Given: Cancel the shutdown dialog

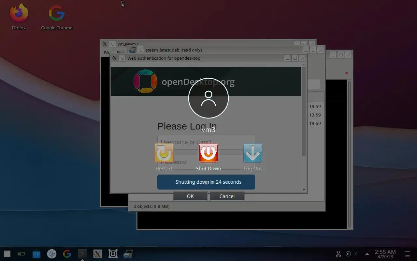Looking at the screenshot, I should coord(227,196).
